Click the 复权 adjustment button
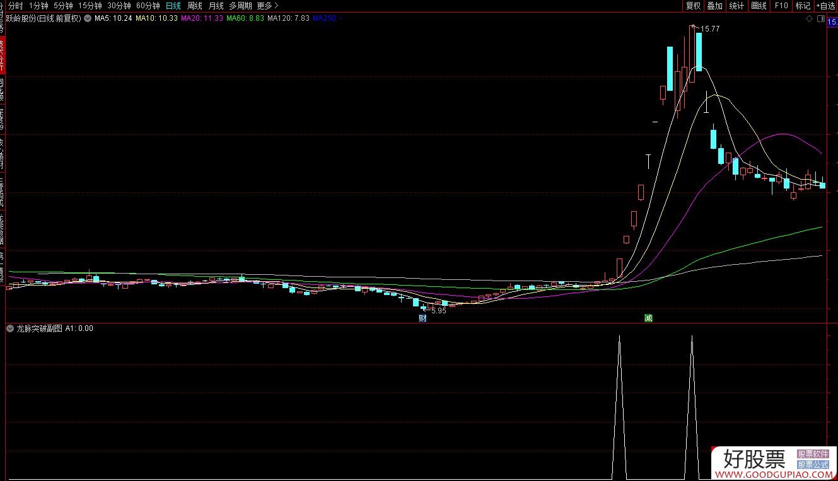The image size is (838, 481). [x=693, y=6]
